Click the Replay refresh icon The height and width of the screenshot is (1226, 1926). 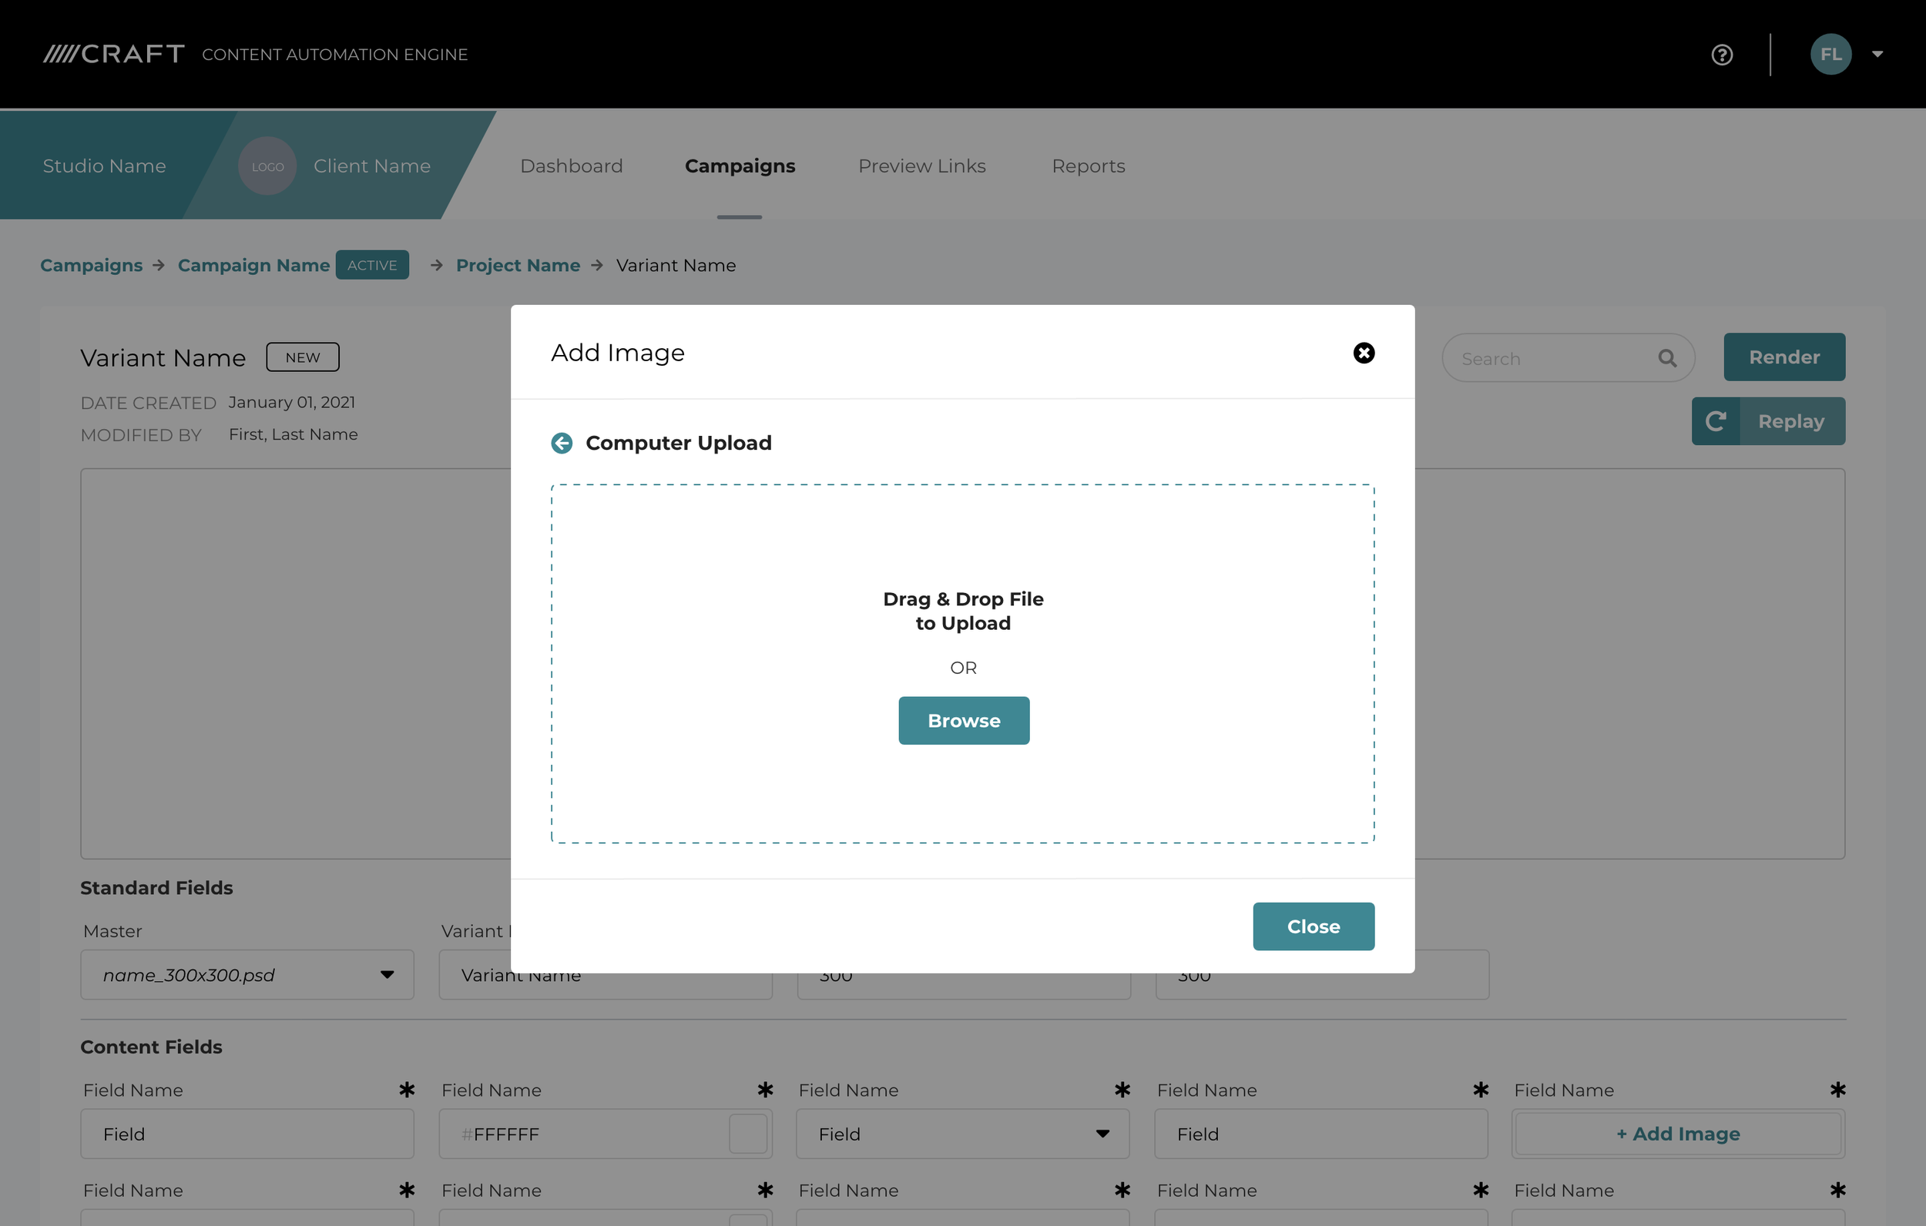1716,421
